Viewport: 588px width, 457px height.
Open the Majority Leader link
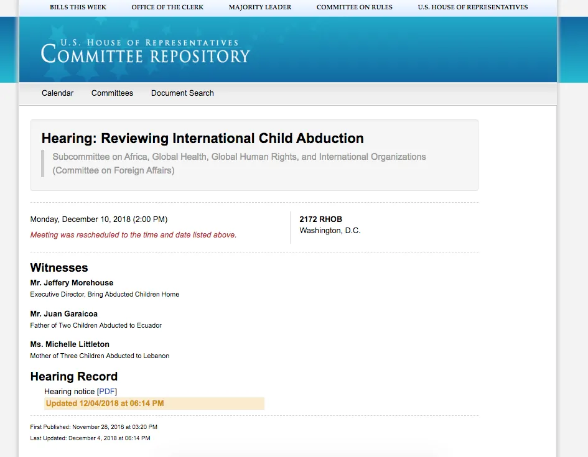pos(260,7)
